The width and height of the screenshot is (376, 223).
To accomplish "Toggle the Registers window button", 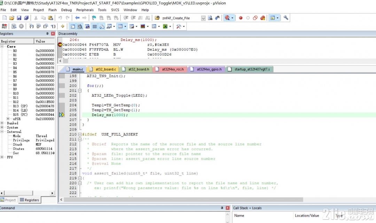I will point(95,27).
